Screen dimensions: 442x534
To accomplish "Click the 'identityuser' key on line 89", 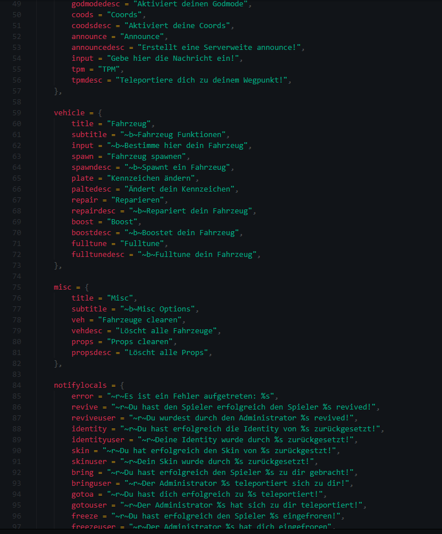I will 98,440.
